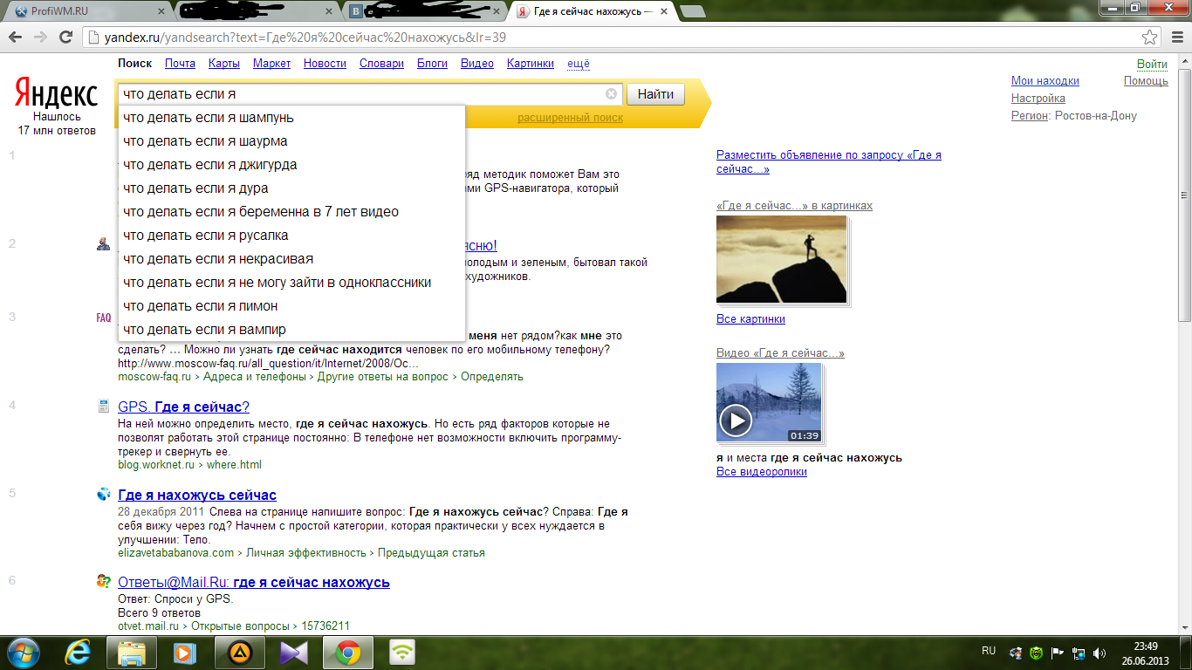
Task: Click the Найти search button
Action: pyautogui.click(x=655, y=94)
